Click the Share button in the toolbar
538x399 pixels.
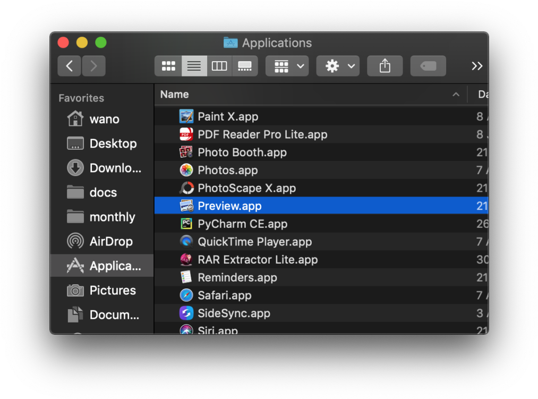click(x=385, y=65)
